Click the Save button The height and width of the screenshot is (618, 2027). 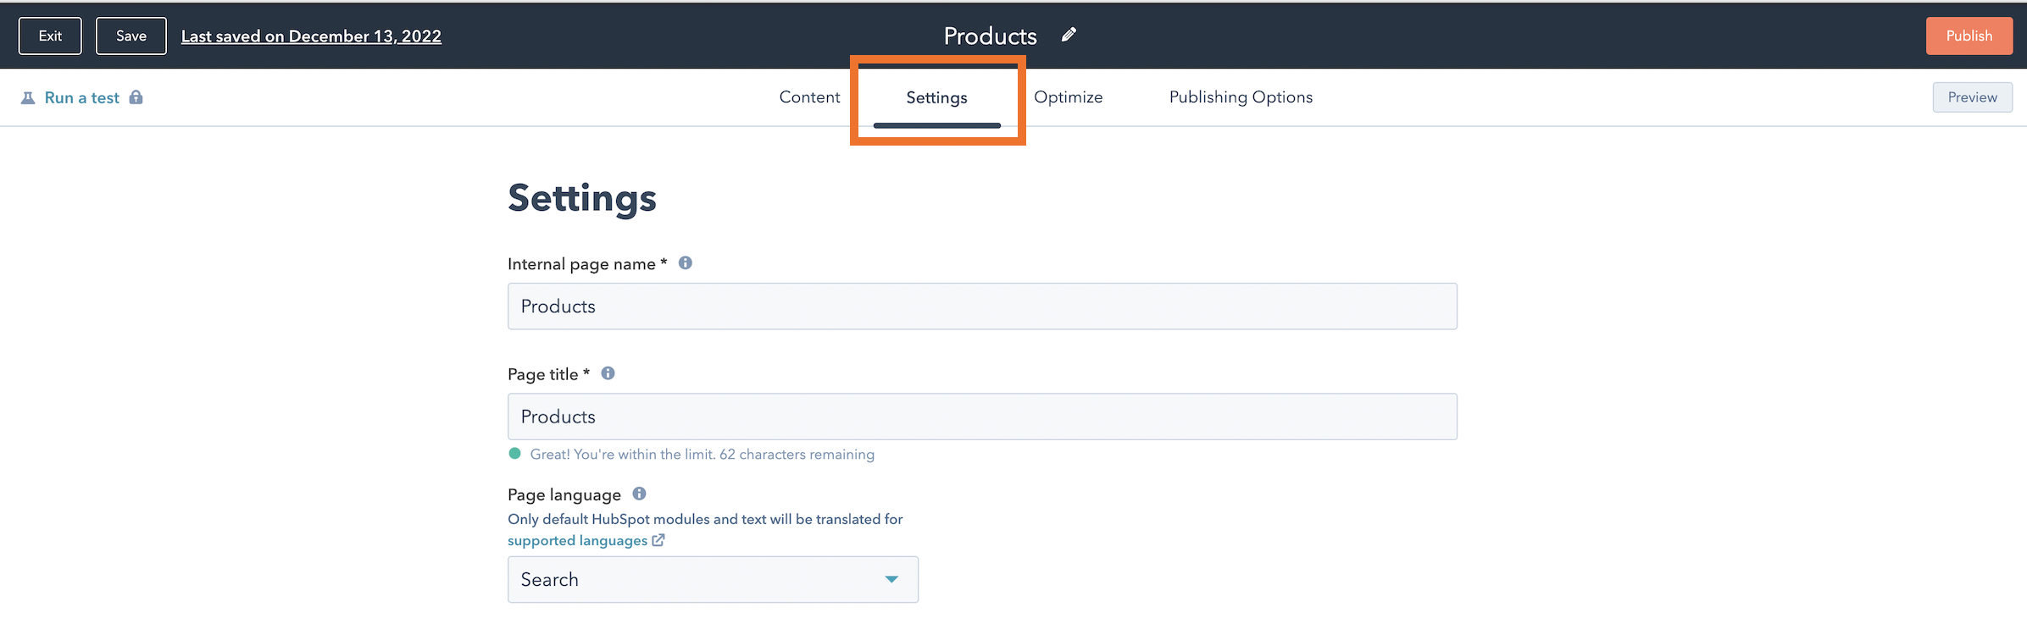131,36
